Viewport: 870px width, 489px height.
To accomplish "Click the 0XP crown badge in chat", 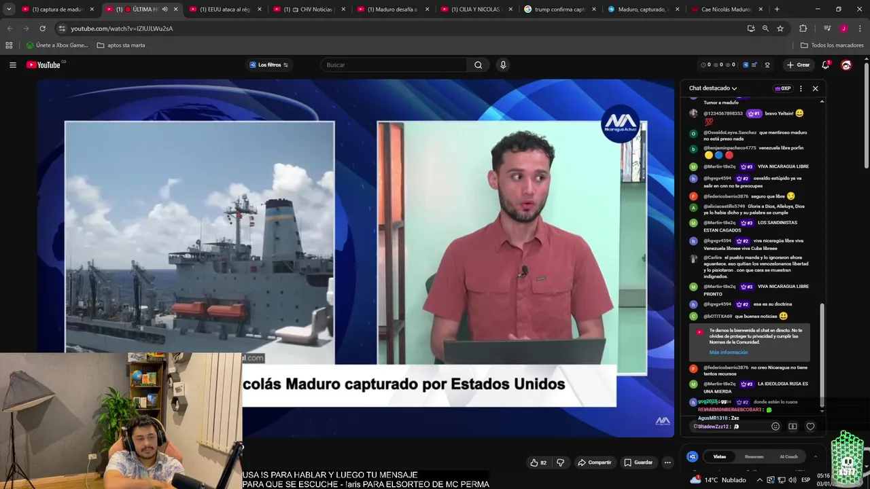I will tap(782, 88).
